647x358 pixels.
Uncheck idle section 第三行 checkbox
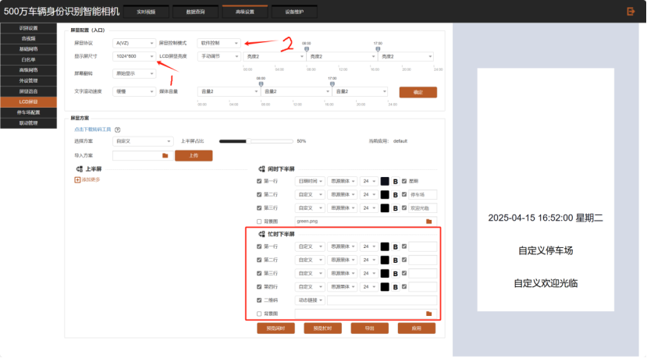click(259, 208)
